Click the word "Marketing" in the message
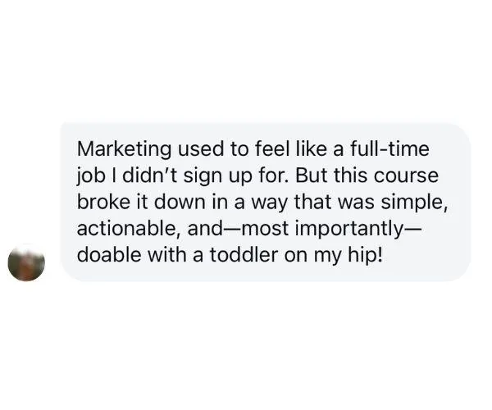This screenshot has height=410, width=492. pyautogui.click(x=125, y=149)
